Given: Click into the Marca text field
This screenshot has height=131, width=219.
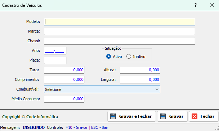Looking at the screenshot, I should [x=120, y=31].
